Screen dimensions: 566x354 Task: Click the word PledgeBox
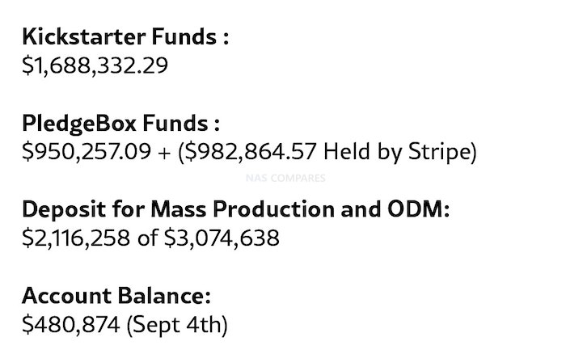pos(79,123)
